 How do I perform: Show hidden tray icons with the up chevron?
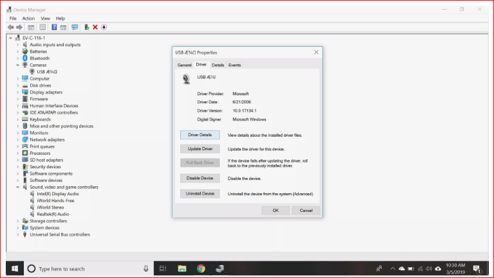(x=392, y=268)
